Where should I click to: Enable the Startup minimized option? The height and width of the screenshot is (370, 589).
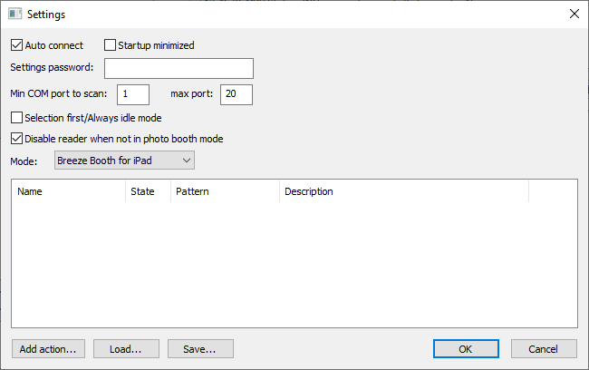[x=111, y=45]
